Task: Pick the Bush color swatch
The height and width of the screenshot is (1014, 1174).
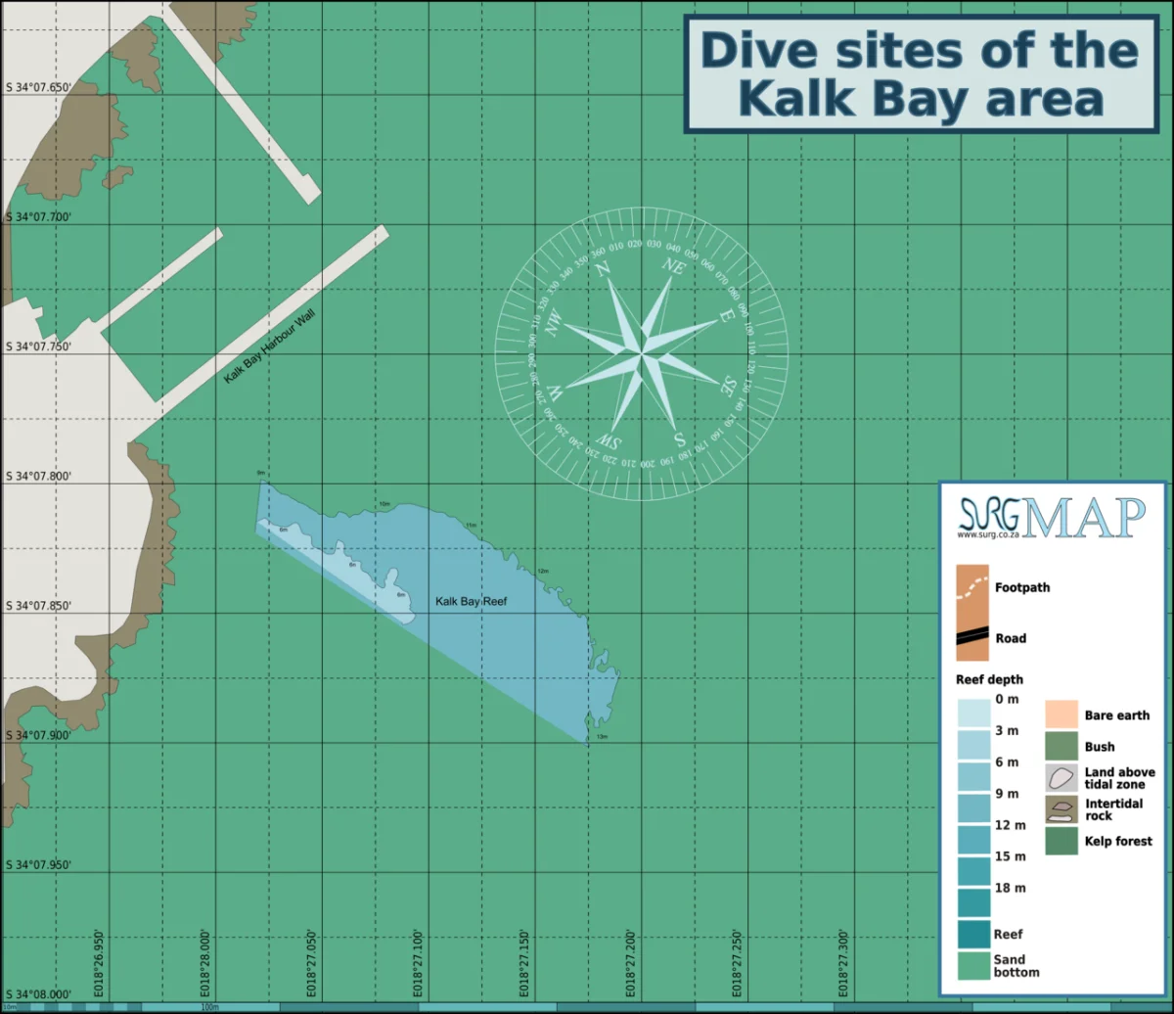Action: click(x=1061, y=746)
